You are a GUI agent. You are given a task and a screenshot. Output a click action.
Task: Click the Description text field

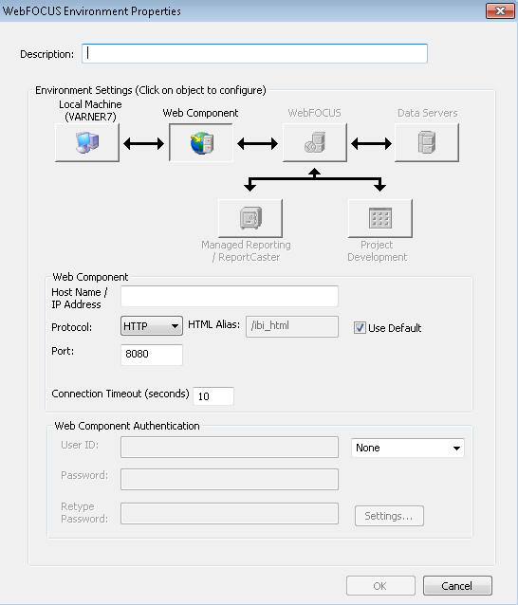click(x=255, y=53)
